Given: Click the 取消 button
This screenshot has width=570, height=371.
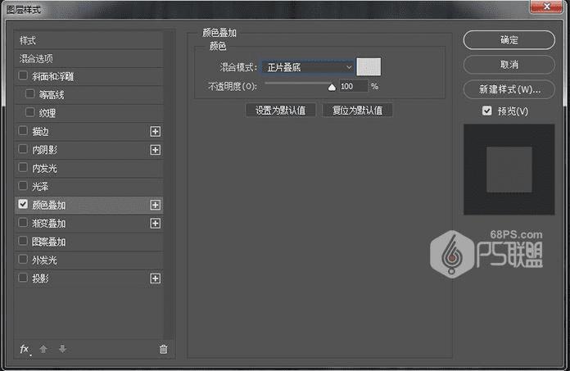Looking at the screenshot, I should click(x=509, y=65).
